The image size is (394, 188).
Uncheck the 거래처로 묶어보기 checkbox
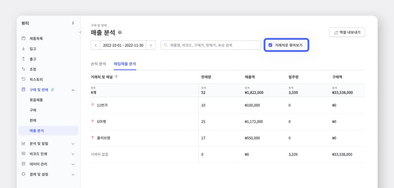tap(270, 45)
